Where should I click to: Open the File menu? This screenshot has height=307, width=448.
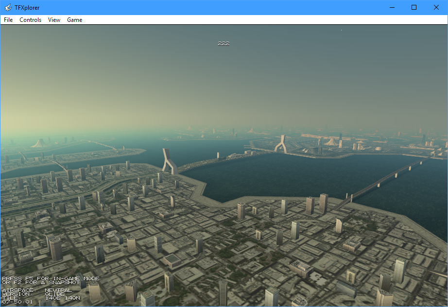point(8,20)
